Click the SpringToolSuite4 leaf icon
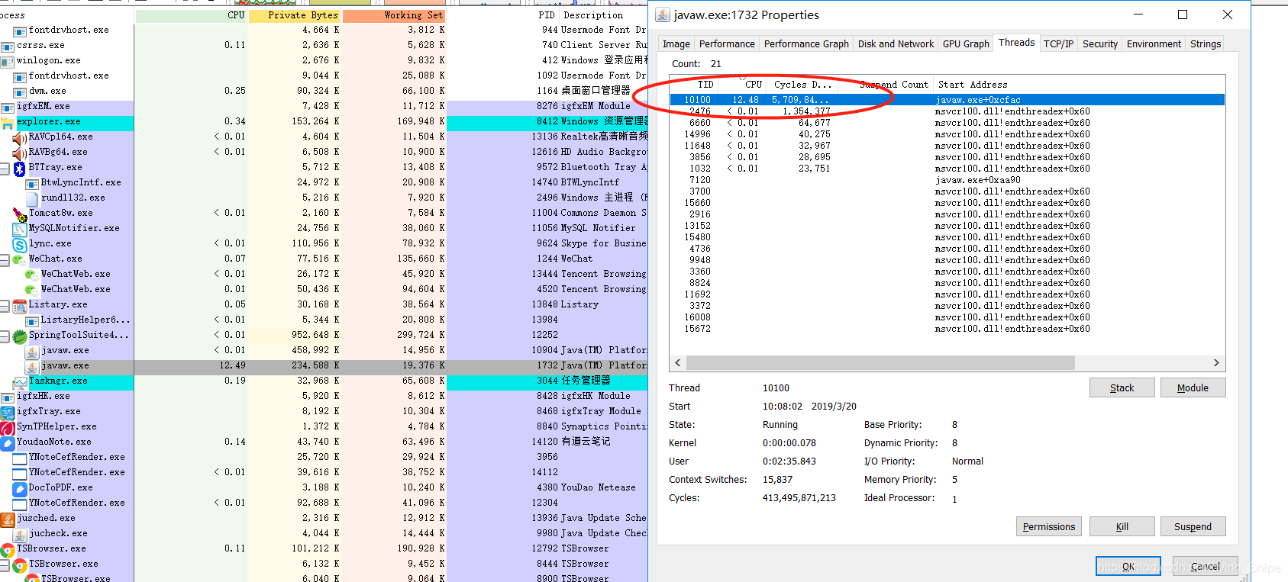1288x582 pixels. point(20,336)
